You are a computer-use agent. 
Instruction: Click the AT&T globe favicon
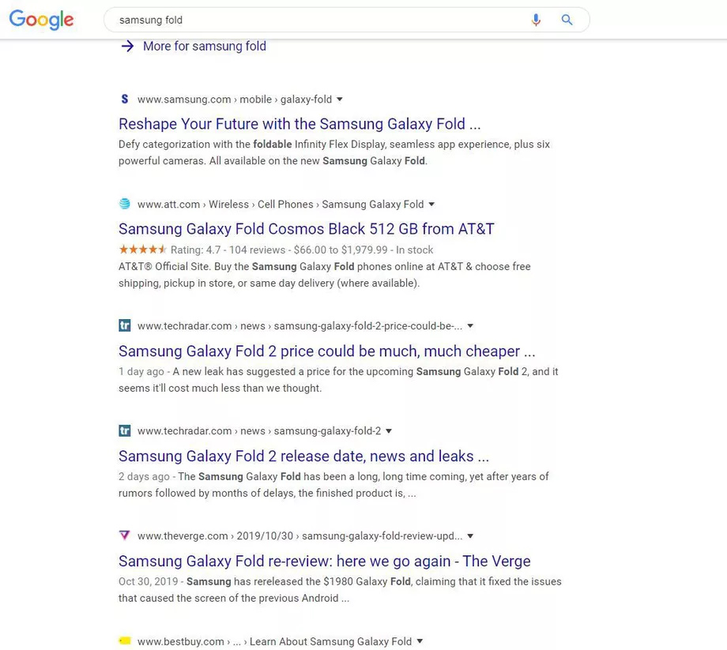click(124, 204)
